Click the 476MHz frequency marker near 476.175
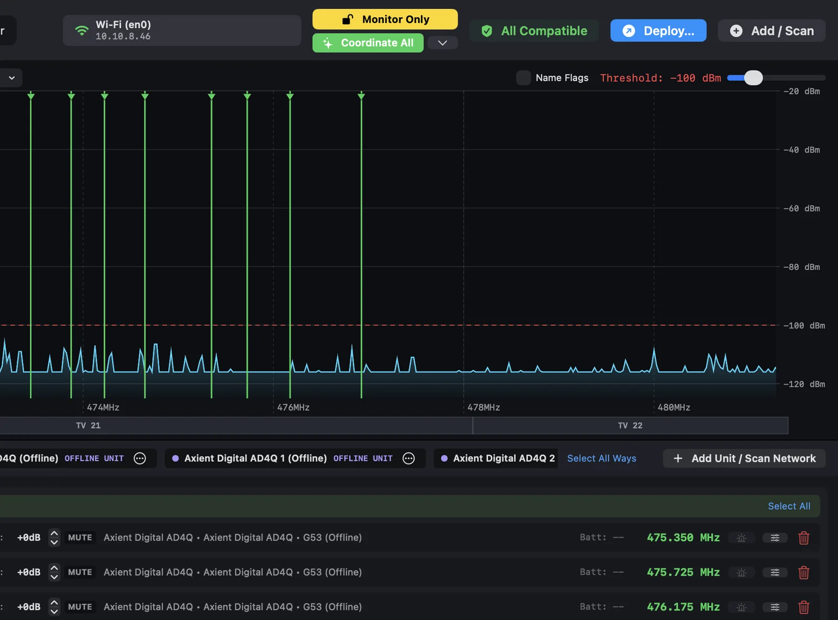Image resolution: width=838 pixels, height=620 pixels. click(290, 96)
